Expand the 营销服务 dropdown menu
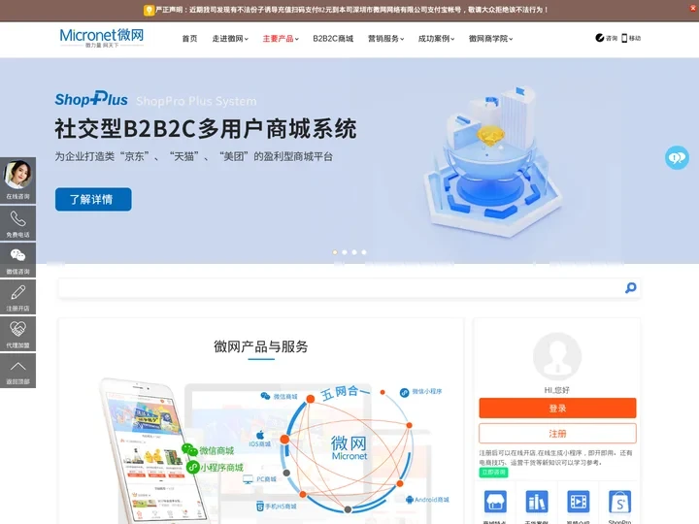Viewport: 699px width, 524px height. (385, 39)
